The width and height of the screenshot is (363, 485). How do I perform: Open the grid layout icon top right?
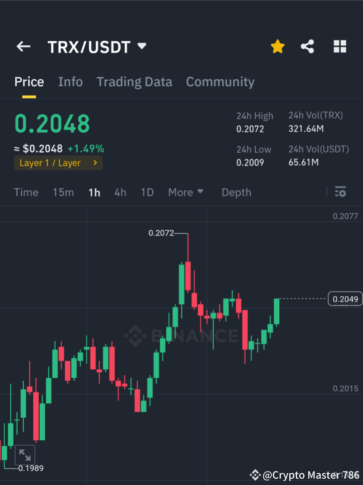339,46
